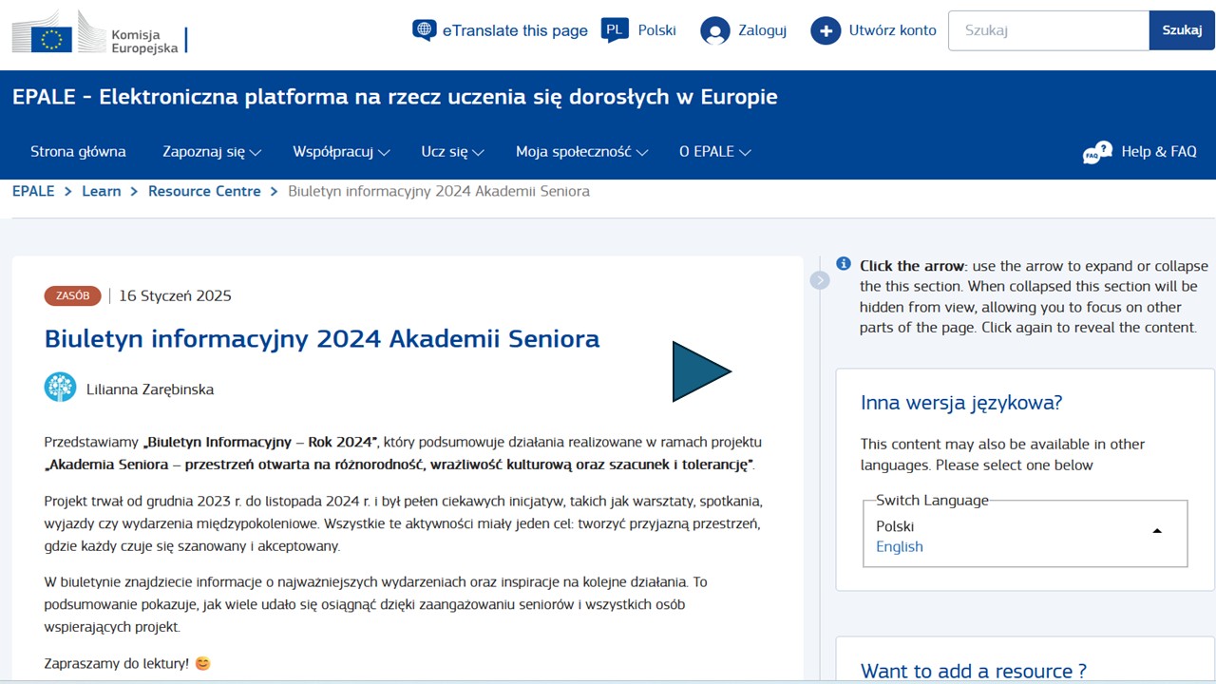Click into the Szukaj search field

coord(1048,30)
